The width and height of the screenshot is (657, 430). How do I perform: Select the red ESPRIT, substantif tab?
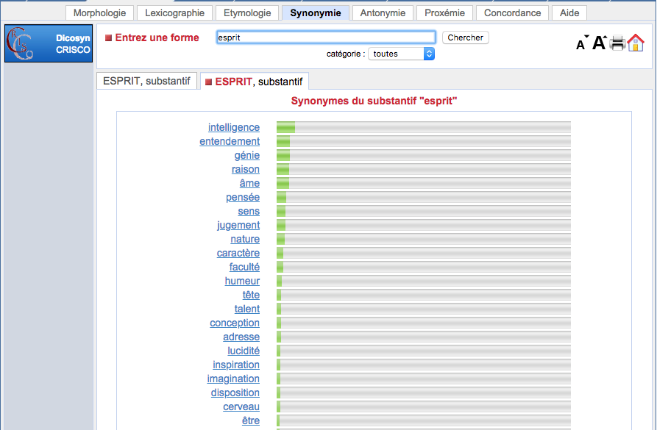tap(255, 82)
